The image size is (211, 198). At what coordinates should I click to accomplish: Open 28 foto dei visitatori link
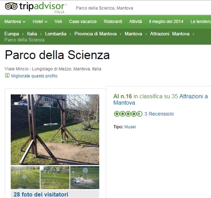coord(41,194)
